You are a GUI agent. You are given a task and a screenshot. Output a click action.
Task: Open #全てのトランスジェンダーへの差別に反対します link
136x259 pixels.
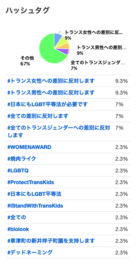point(59,132)
